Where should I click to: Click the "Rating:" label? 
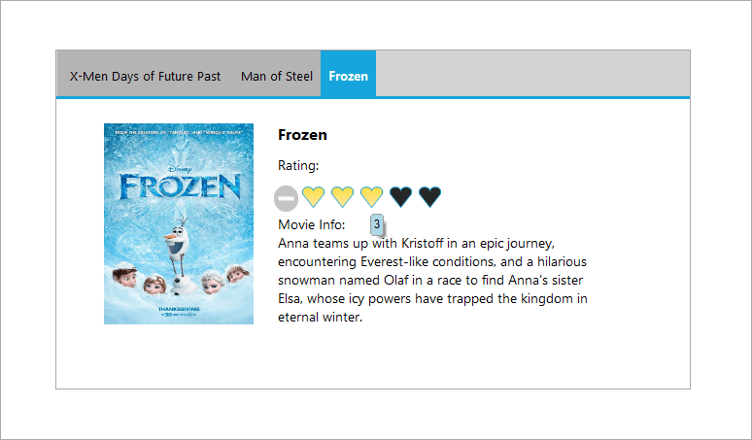click(x=298, y=166)
